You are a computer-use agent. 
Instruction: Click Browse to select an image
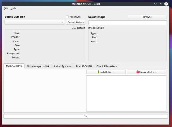(147, 17)
